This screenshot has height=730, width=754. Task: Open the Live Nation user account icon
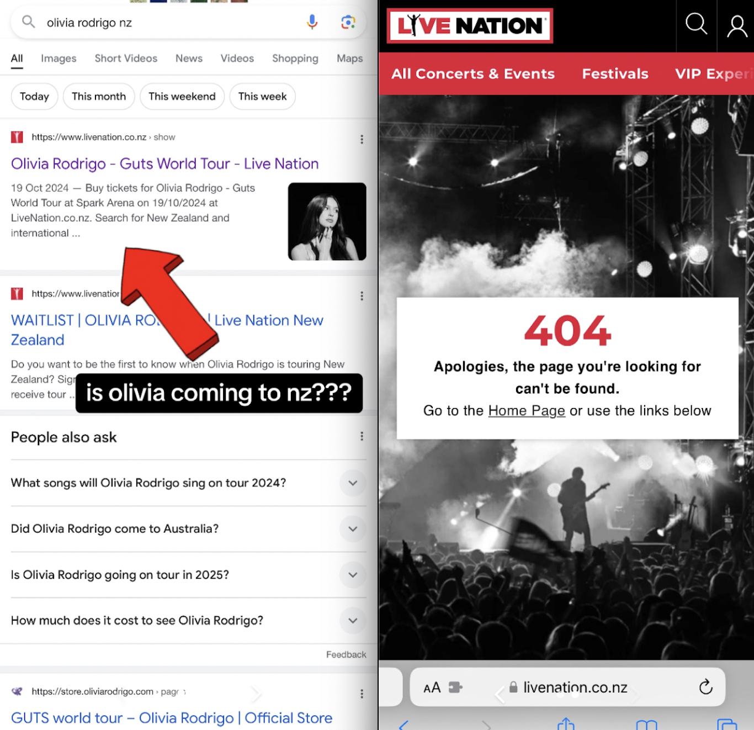737,26
